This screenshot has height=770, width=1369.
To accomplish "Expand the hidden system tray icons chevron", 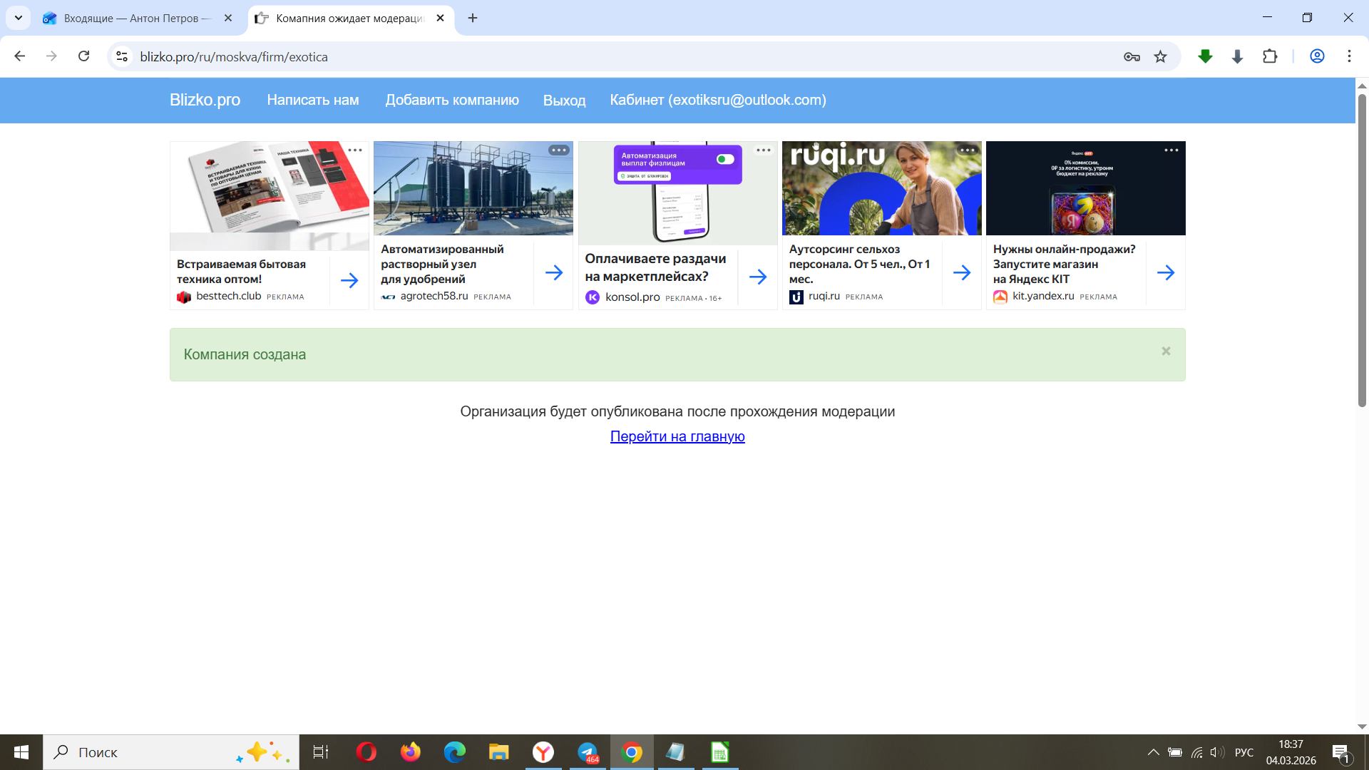I will 1153,752.
